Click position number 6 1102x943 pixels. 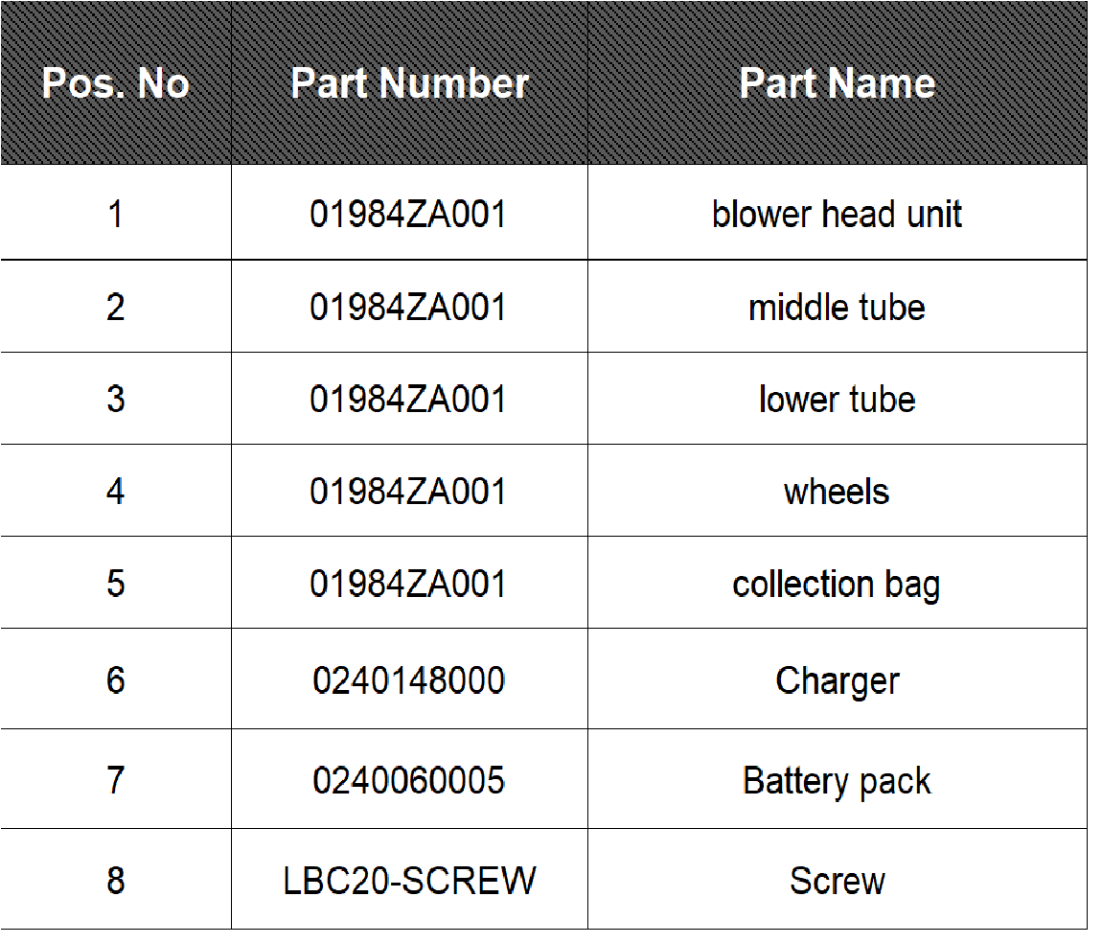click(x=116, y=680)
